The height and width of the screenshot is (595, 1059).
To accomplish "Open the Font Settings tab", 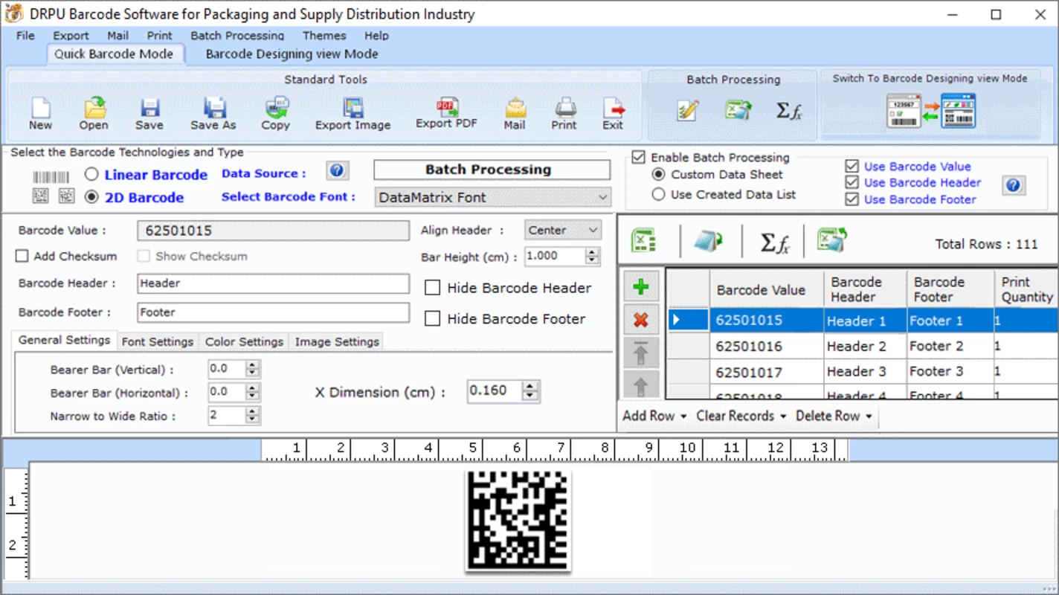I will click(x=157, y=341).
